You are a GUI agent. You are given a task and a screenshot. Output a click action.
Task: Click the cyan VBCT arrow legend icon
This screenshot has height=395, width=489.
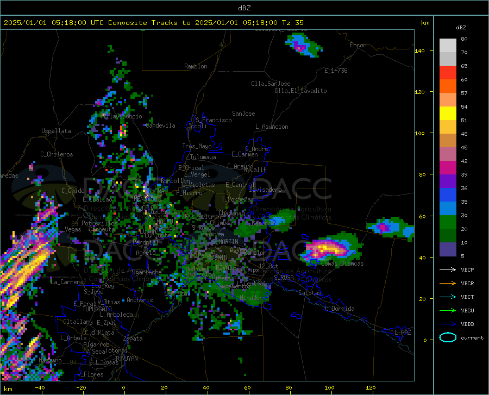coord(448,297)
